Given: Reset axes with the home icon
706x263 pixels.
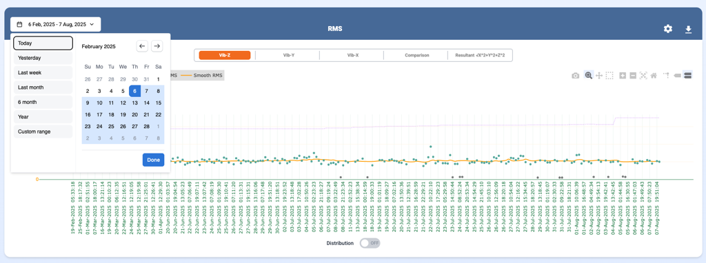Looking at the screenshot, I should point(654,76).
